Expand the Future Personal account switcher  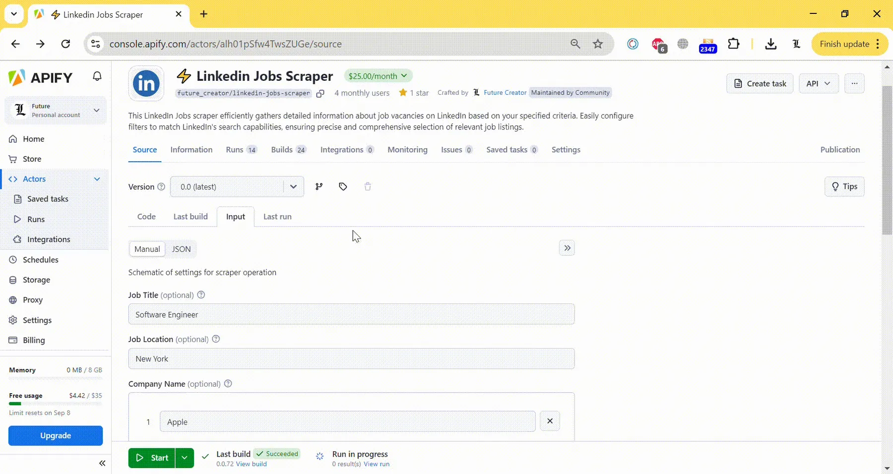click(56, 110)
